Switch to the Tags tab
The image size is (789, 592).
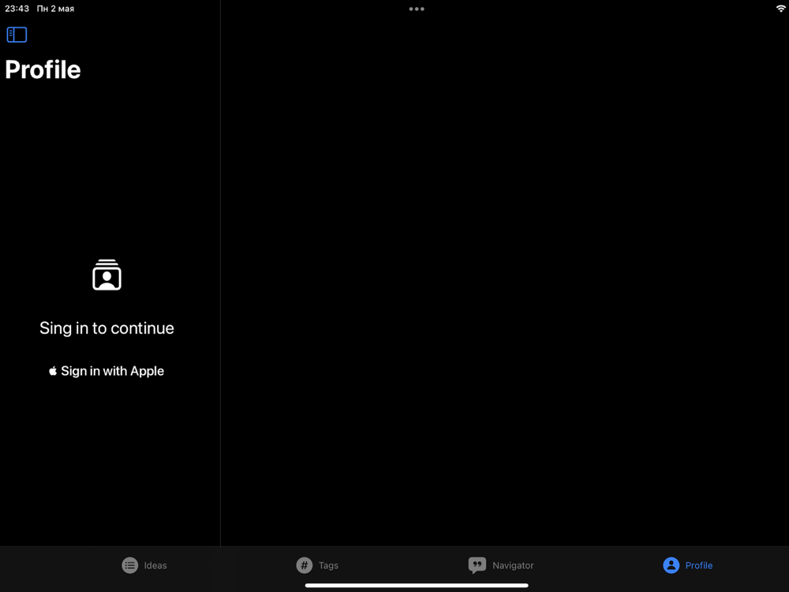(317, 565)
